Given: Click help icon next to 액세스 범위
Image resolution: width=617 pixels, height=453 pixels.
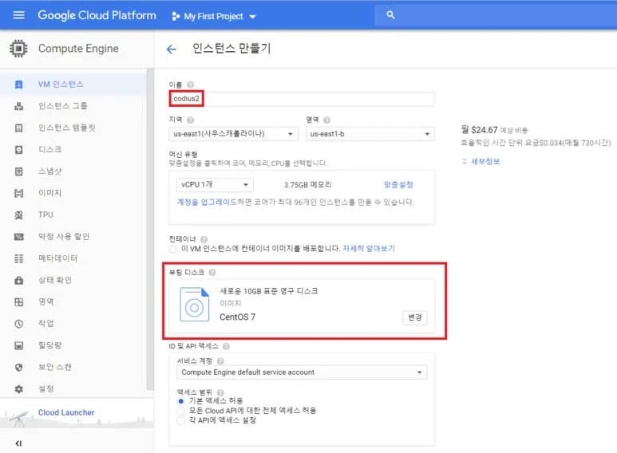Looking at the screenshot, I should point(220,392).
